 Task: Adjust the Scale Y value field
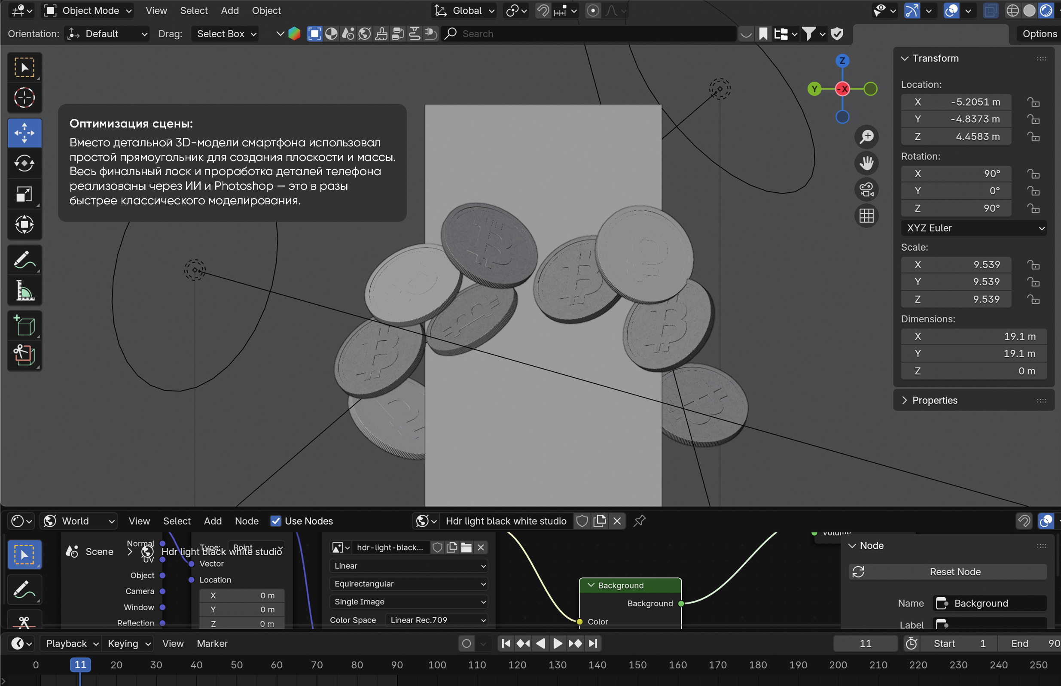(x=956, y=282)
